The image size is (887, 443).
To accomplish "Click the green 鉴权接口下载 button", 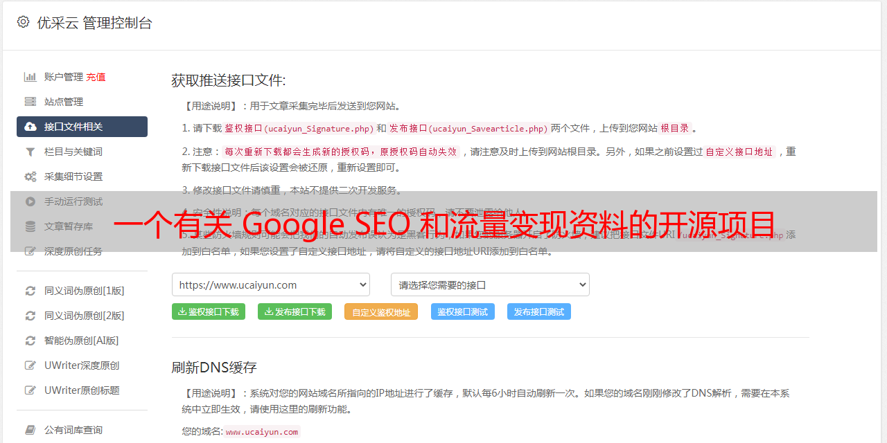I will (209, 311).
